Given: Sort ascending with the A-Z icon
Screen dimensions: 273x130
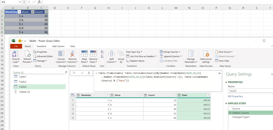Looking at the screenshot, I should point(102,52).
